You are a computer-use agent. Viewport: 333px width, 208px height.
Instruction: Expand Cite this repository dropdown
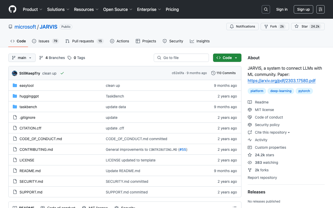tap(272, 132)
